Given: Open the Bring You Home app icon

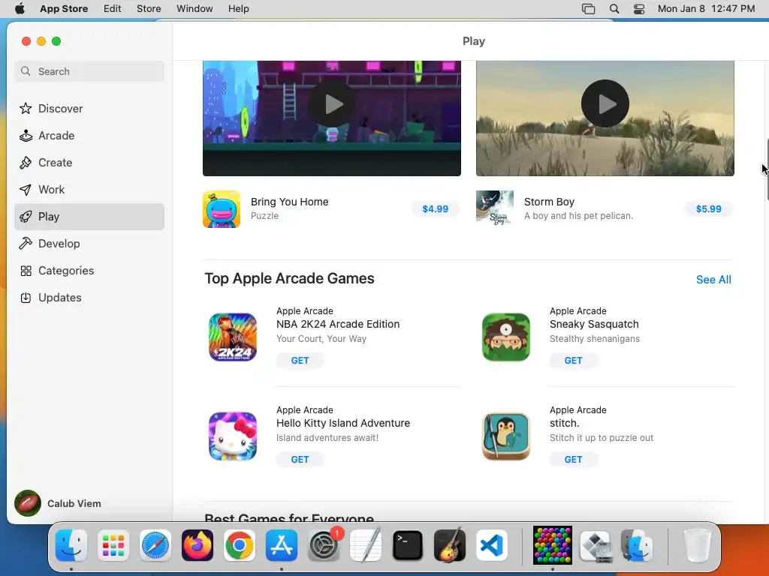Looking at the screenshot, I should coord(222,209).
